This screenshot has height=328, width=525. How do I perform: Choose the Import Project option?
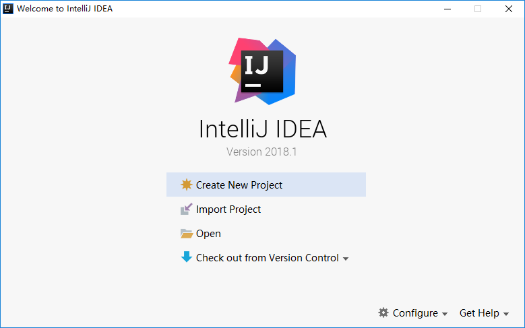click(x=228, y=209)
